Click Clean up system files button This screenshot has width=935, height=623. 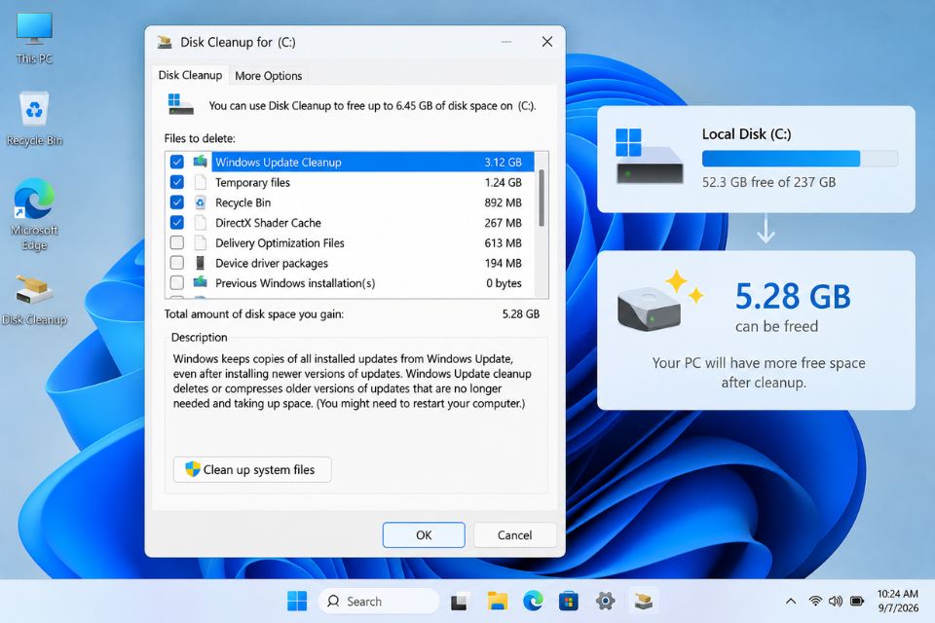[x=252, y=470]
